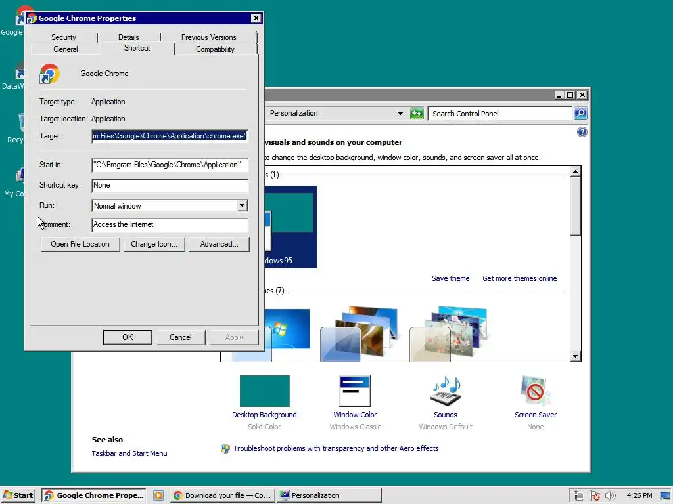Click the theme list scroll down arrow
Screen dimensions: 673x504
pos(575,356)
